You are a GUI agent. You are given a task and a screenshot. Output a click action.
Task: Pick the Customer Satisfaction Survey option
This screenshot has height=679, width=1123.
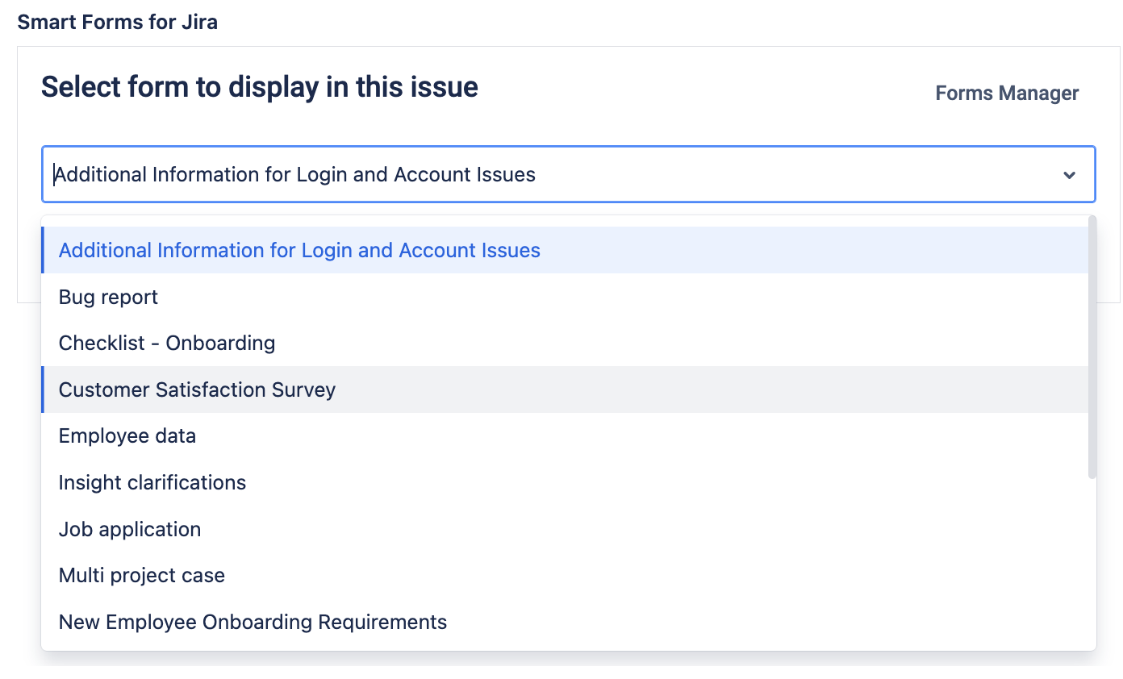pos(197,390)
